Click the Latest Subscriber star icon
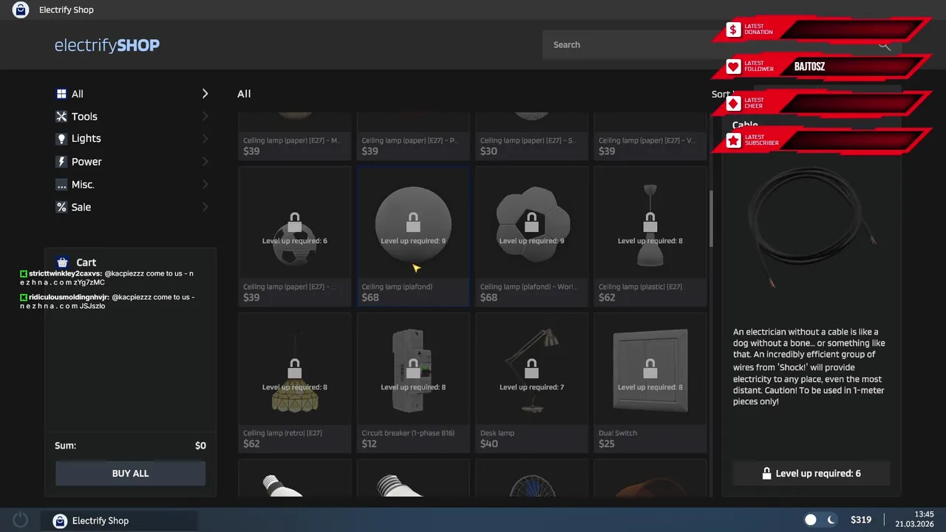The height and width of the screenshot is (532, 946). pyautogui.click(x=733, y=140)
